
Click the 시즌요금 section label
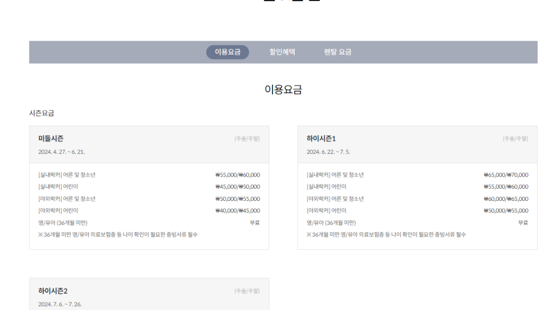(42, 112)
